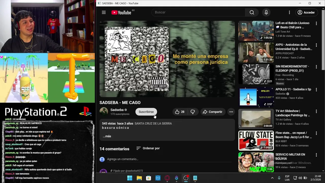Open Notepad from taskbar
This screenshot has width=325, height=183.
(x=195, y=178)
